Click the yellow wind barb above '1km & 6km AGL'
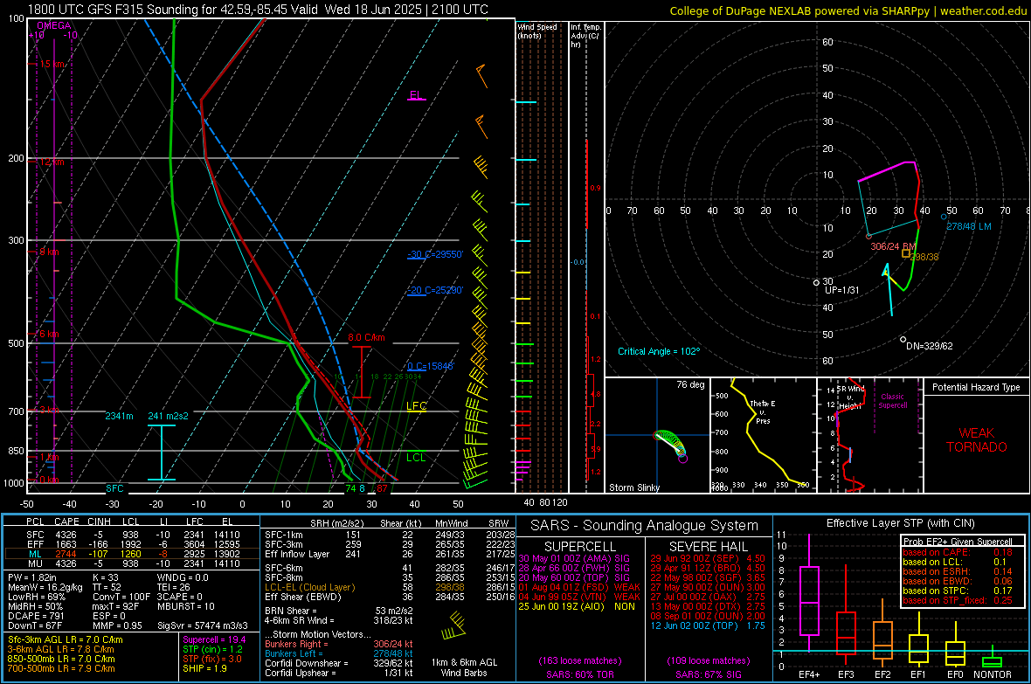Screen dimensions: 1031x684 453,625
